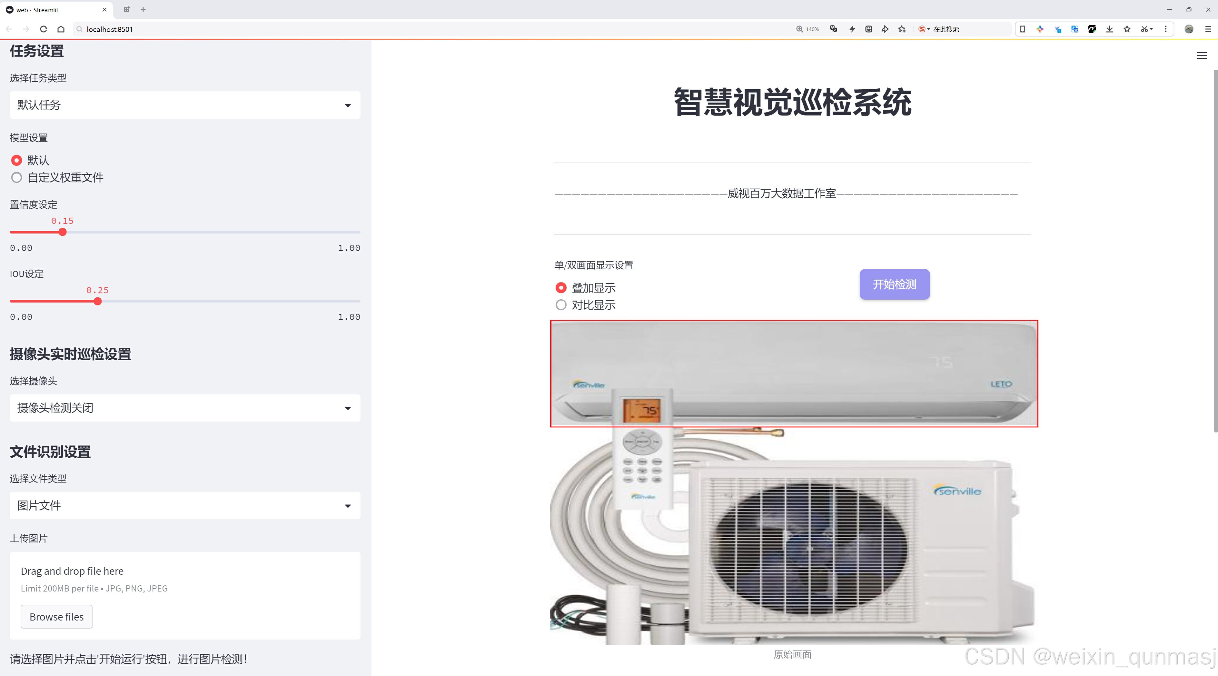The height and width of the screenshot is (676, 1218).
Task: Open a new browser tab with plus
Action: pos(143,9)
